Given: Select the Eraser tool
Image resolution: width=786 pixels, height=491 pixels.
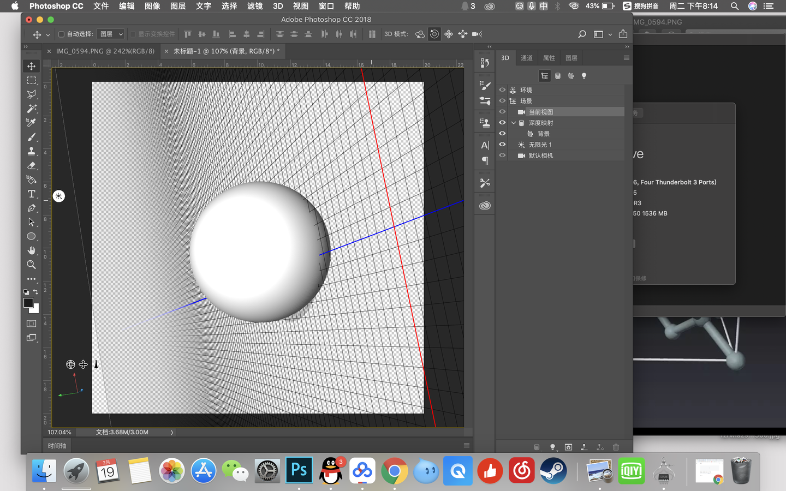Looking at the screenshot, I should click(32, 165).
